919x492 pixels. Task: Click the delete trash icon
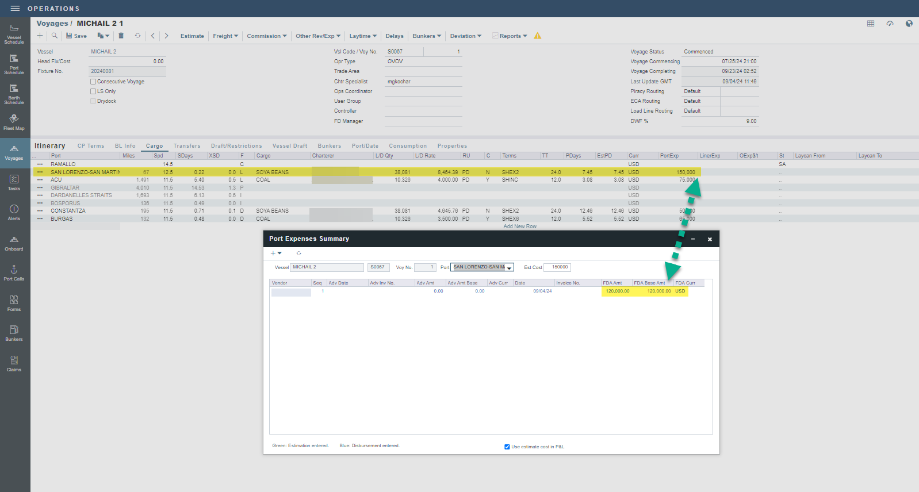121,36
